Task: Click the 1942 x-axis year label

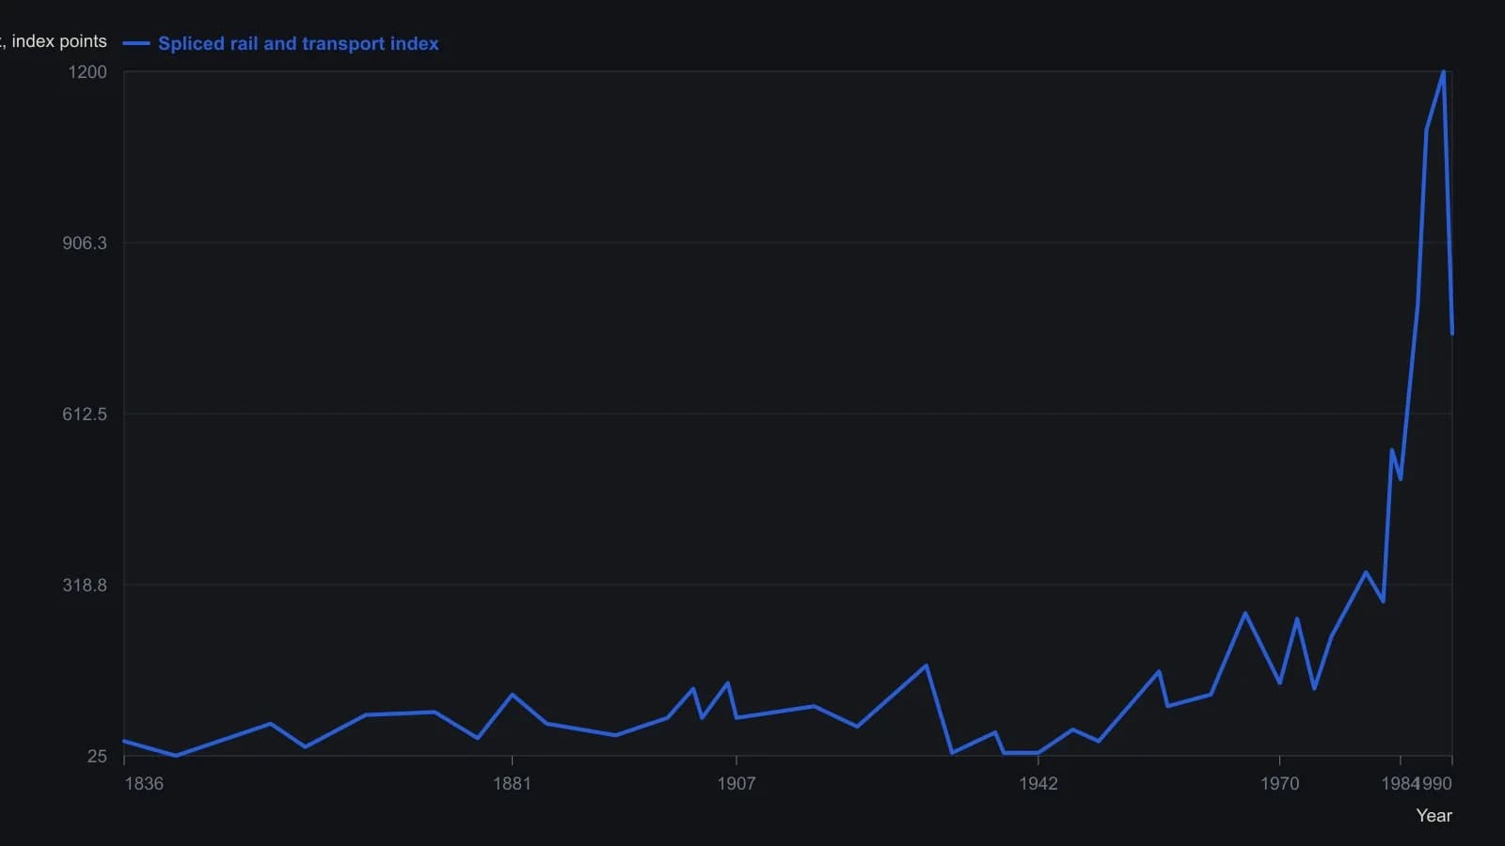Action: point(1038,783)
